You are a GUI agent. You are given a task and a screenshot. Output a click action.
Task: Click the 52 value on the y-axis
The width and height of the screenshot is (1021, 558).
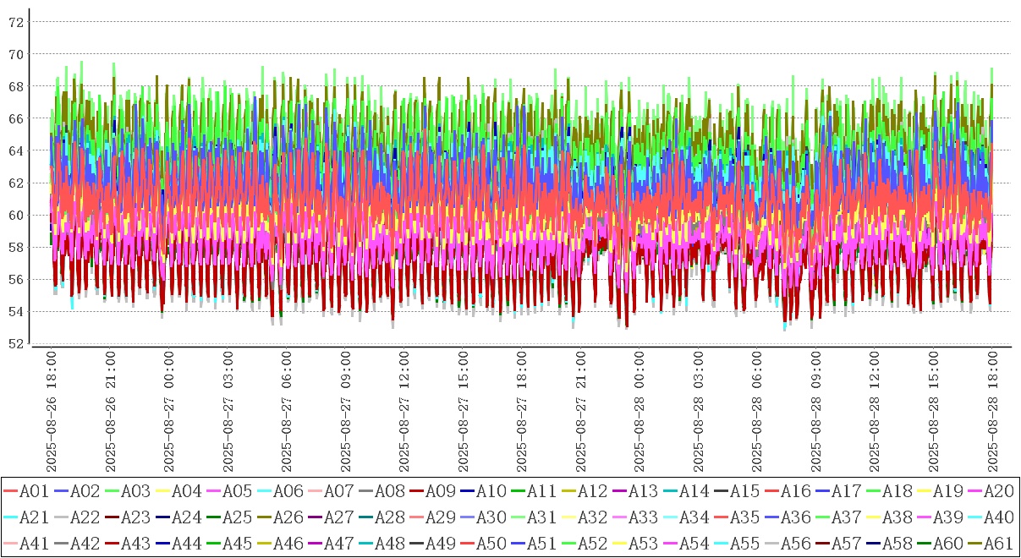tap(16, 344)
